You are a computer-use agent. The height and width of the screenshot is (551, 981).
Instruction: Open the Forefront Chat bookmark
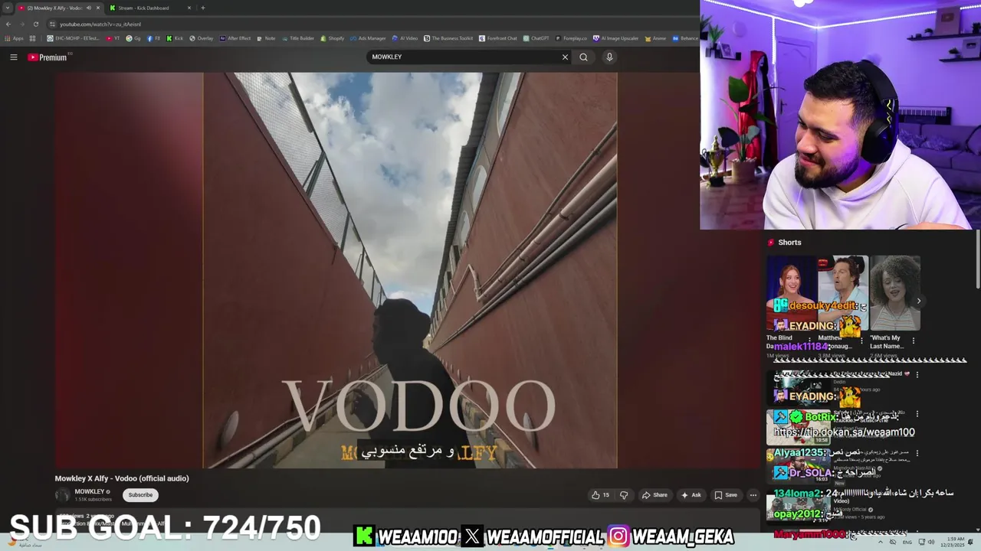(x=498, y=38)
